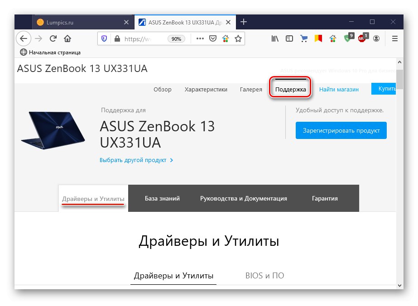Click the Удобный доступ к поддержке text
418x306 pixels.
pos(340,110)
